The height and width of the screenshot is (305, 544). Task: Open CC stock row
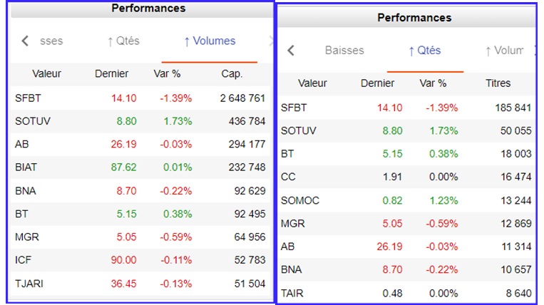288,177
